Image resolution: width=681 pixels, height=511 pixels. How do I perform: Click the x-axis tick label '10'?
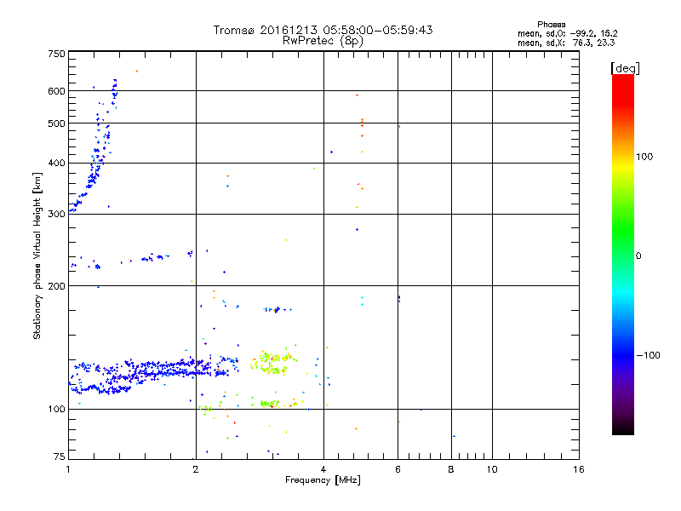click(x=492, y=469)
